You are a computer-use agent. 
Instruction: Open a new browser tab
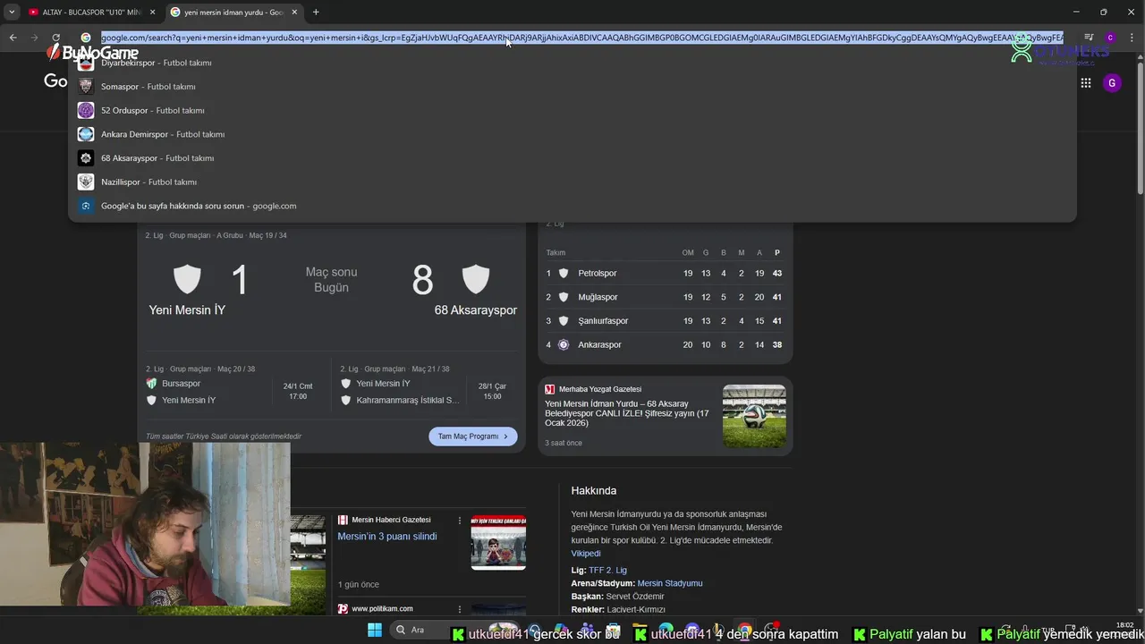coord(316,12)
